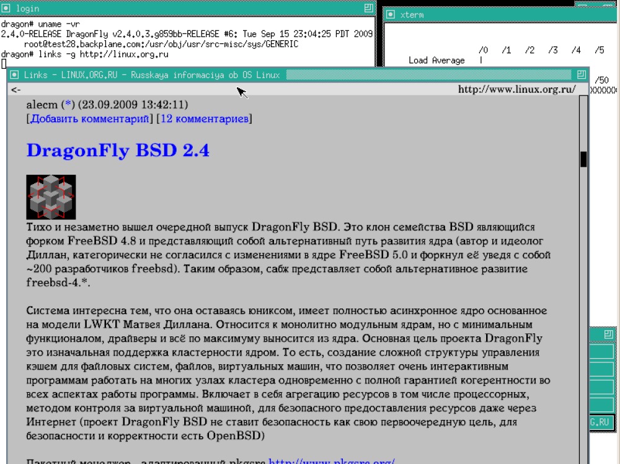Click the resize icon on icon manager titlebar
620x464 pixels.
[x=609, y=335]
